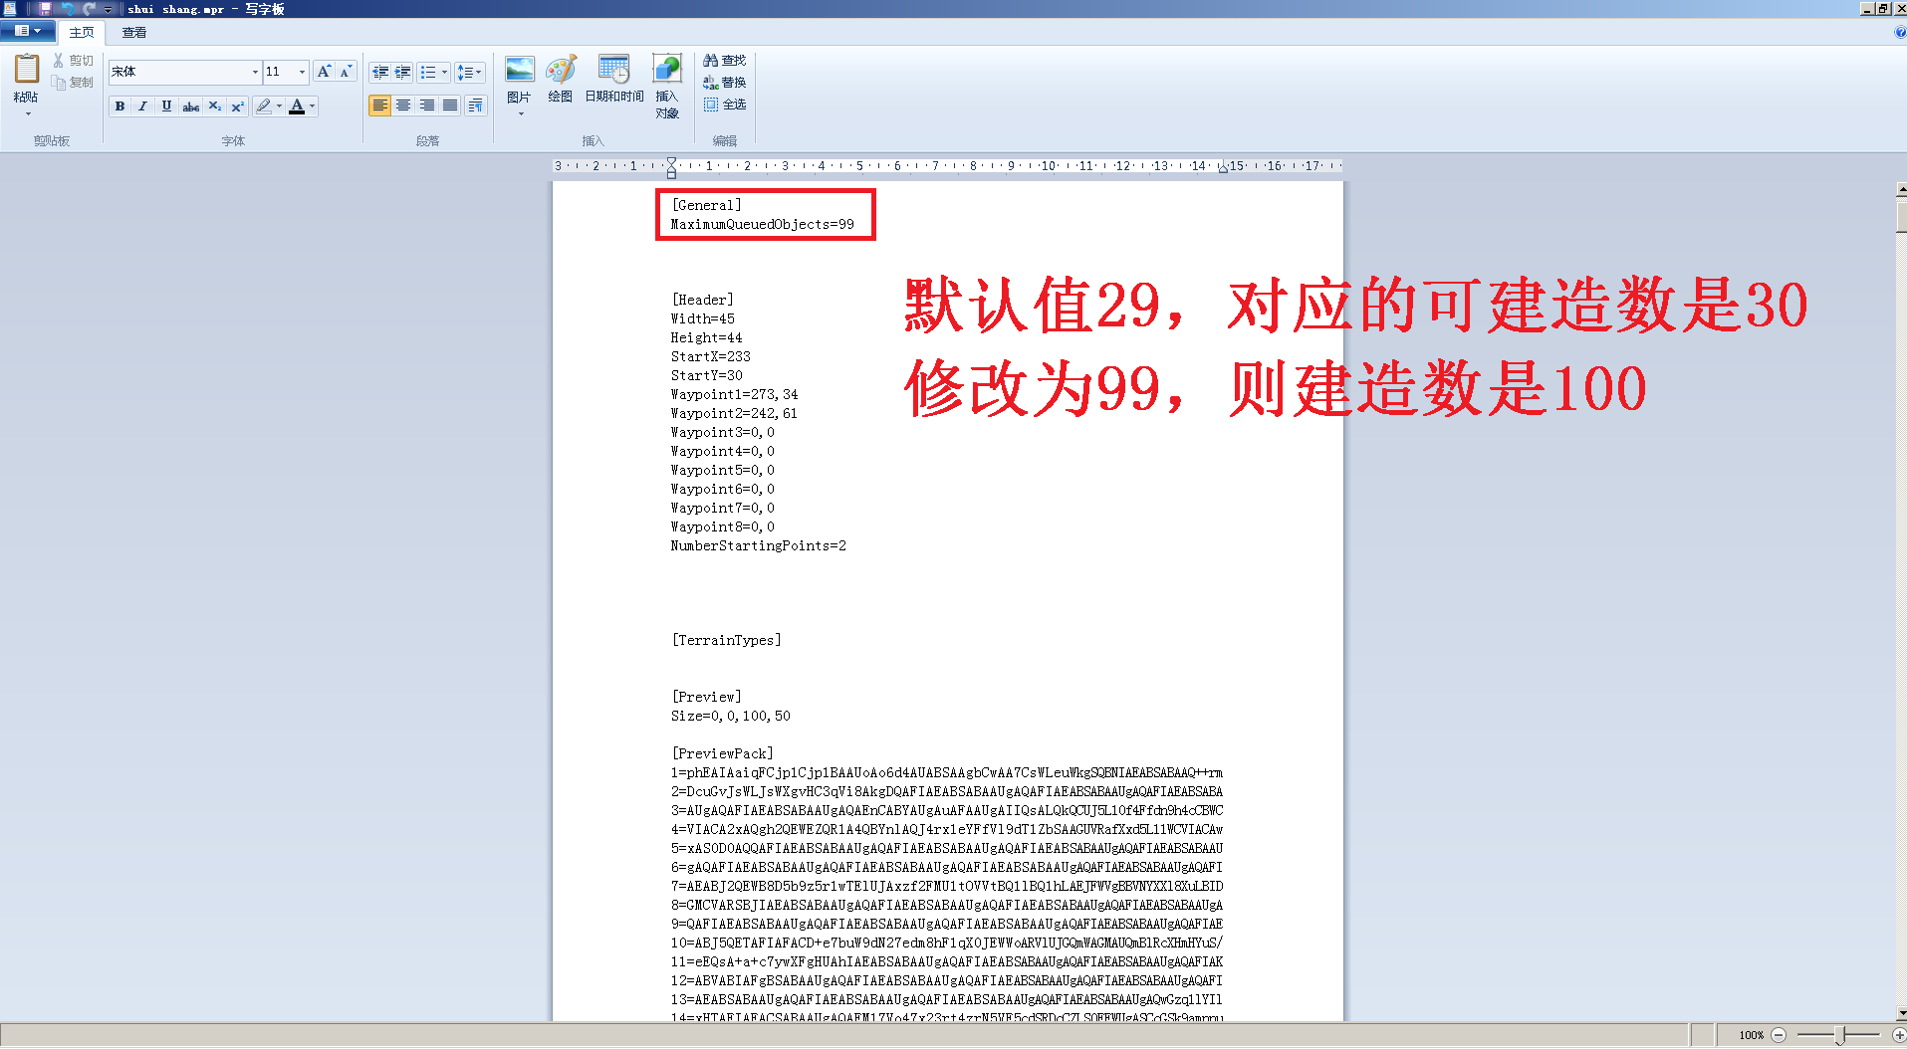1907x1050 pixels.
Task: Toggle bold formatting
Action: point(120,106)
